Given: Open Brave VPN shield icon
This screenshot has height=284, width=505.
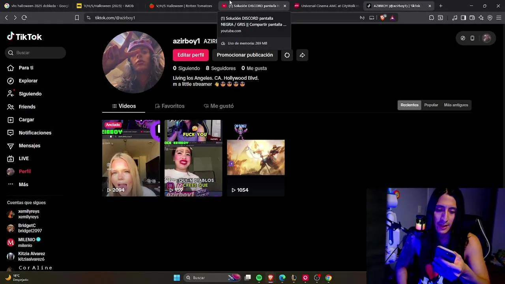Looking at the screenshot, I should (x=490, y=18).
